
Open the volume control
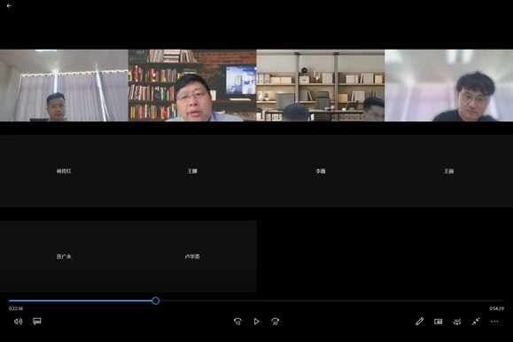(19, 322)
